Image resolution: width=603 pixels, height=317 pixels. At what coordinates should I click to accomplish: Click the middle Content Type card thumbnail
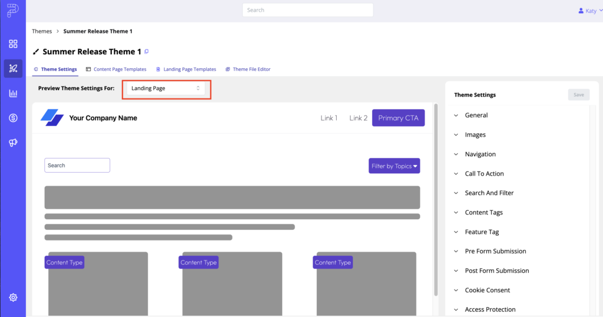coord(232,284)
